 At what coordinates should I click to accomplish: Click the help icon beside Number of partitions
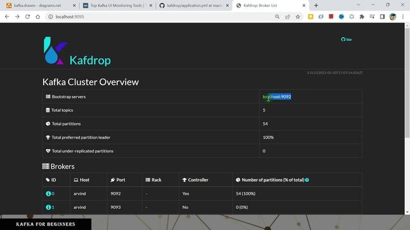point(307,180)
